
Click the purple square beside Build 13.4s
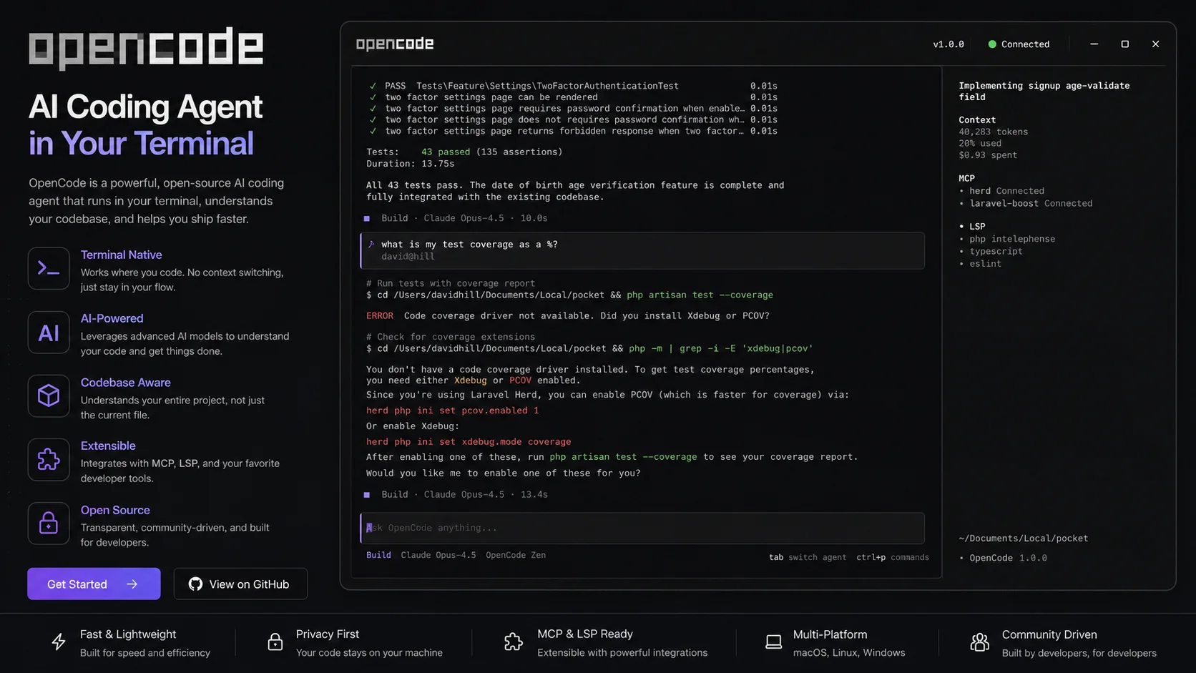(x=367, y=495)
